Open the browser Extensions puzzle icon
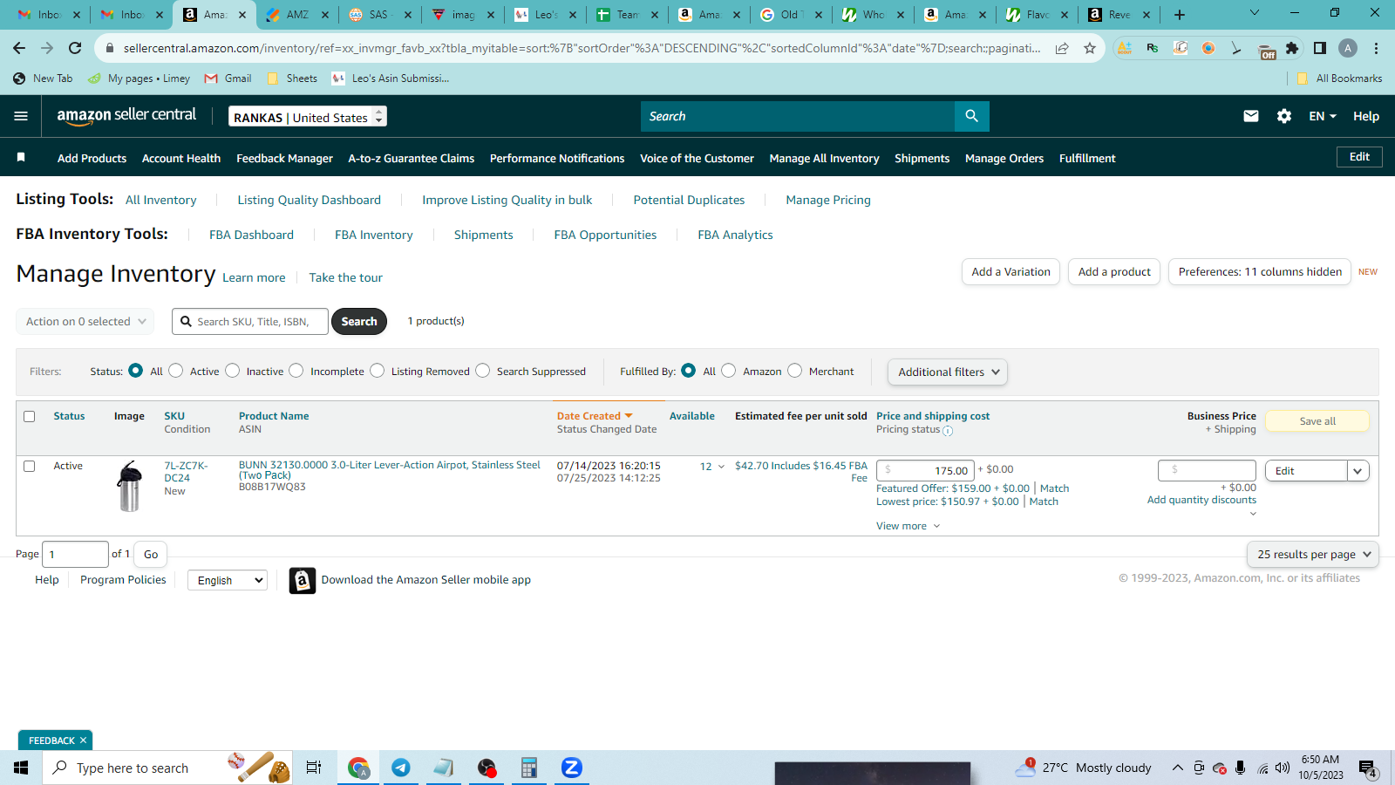Viewport: 1395px width, 785px height. pyautogui.click(x=1292, y=48)
